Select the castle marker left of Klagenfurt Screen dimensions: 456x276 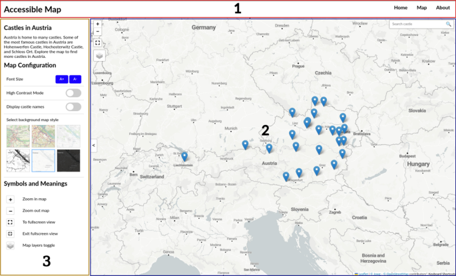point(286,177)
